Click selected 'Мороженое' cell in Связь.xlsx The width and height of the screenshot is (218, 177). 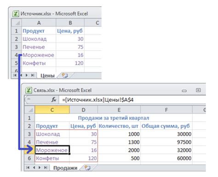coord(52,150)
